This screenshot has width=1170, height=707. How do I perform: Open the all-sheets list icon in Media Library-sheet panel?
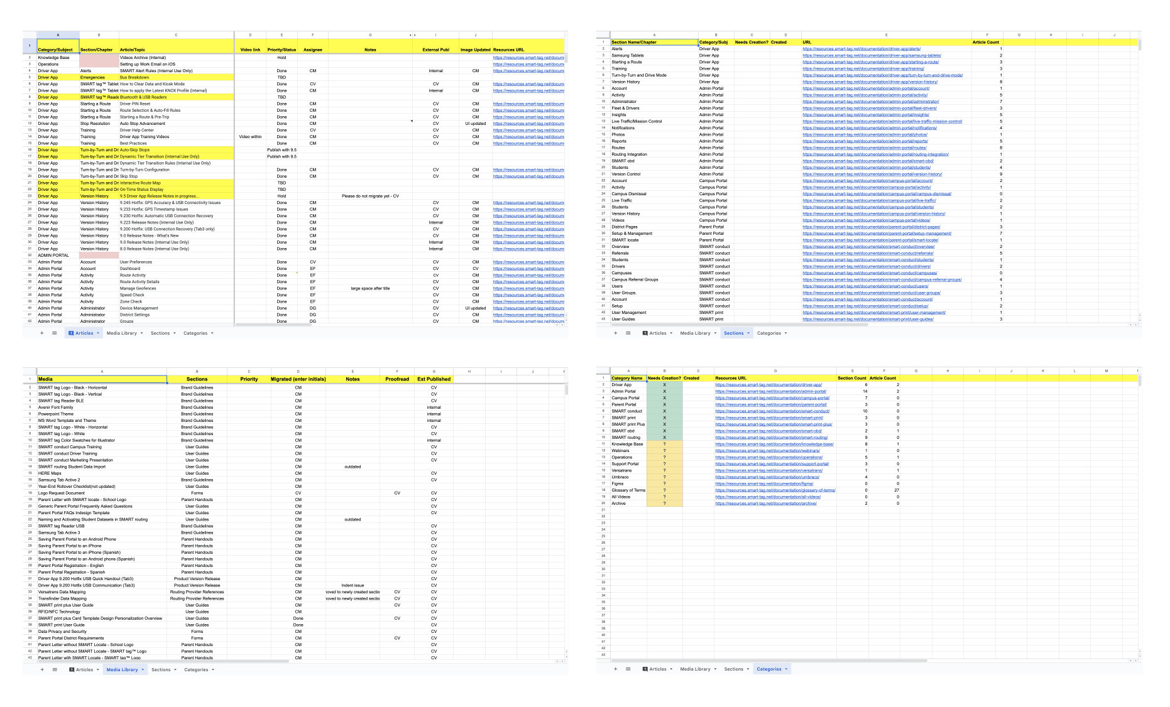tap(55, 669)
